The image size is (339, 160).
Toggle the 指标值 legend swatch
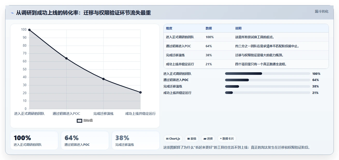tap(80, 121)
